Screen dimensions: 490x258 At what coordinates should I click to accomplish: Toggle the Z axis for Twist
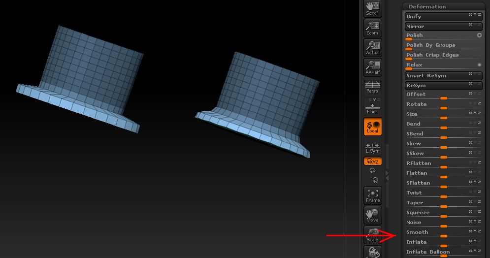(x=479, y=192)
